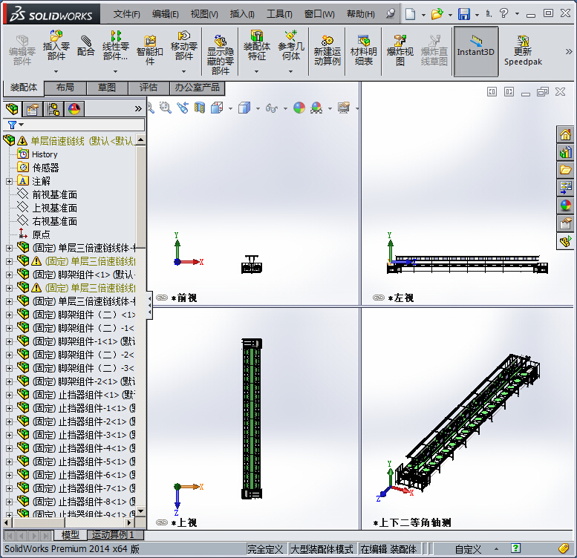Screen dimensions: 577x558
Task: Open the PropertyManager tab icon
Action: coord(33,109)
